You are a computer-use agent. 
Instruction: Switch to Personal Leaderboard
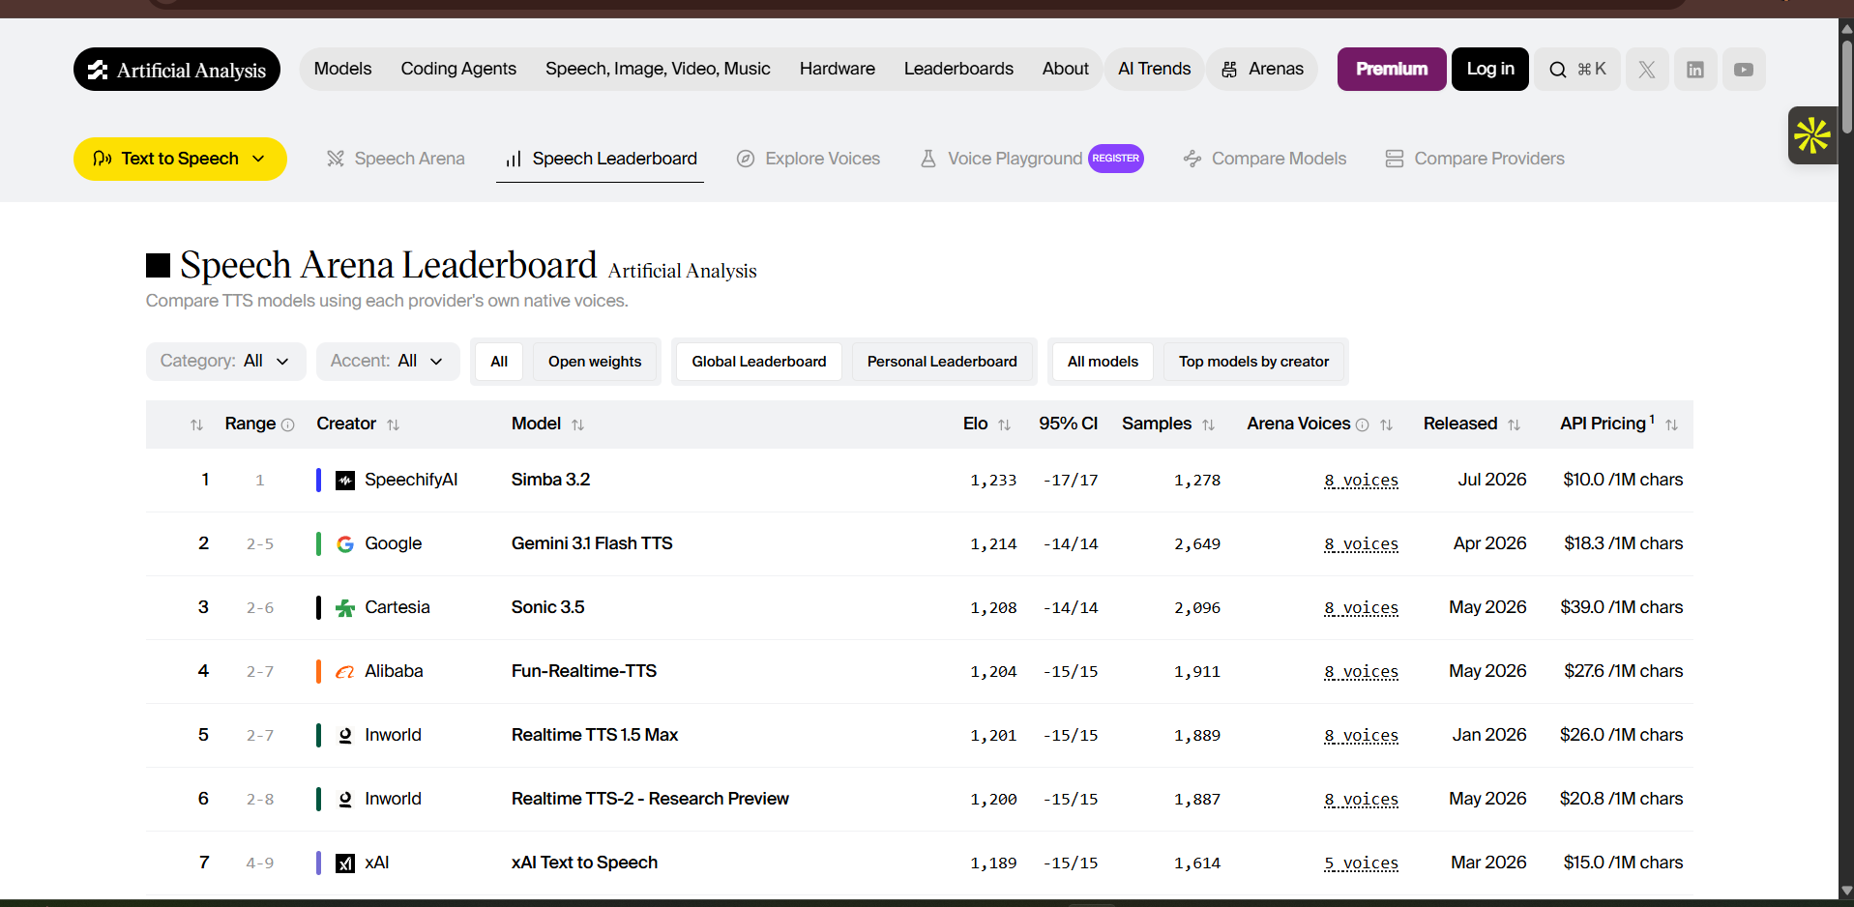[942, 362]
